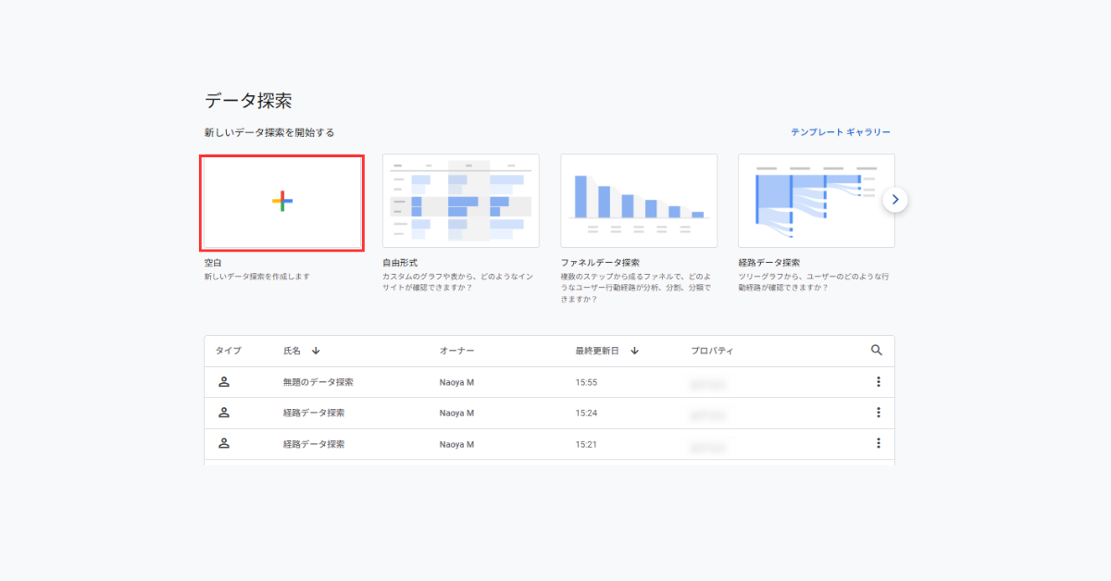Click the colorful plus icon for blank exploration

pyautogui.click(x=282, y=202)
